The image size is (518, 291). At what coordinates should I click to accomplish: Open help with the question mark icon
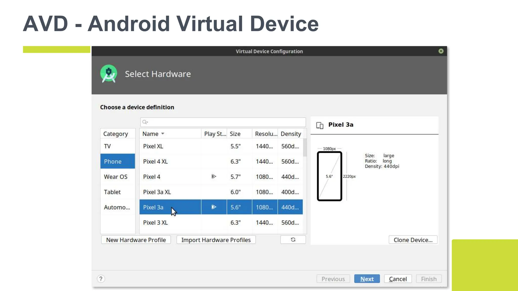coord(101,279)
